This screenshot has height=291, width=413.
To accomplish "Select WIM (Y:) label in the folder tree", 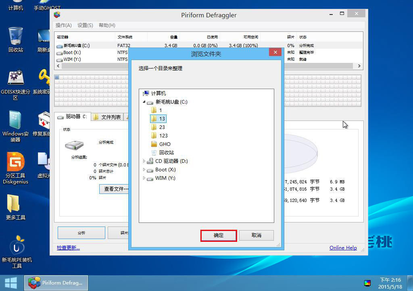I will [x=165, y=178].
